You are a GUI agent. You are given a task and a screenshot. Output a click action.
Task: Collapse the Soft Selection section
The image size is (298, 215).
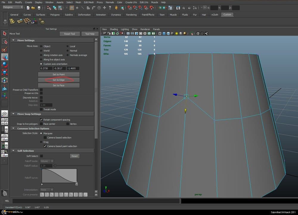pyautogui.click(x=13, y=150)
